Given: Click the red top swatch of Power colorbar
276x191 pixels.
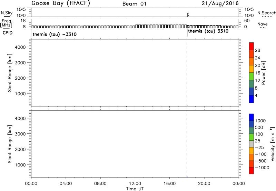Looking at the screenshot, I should [252, 46].
